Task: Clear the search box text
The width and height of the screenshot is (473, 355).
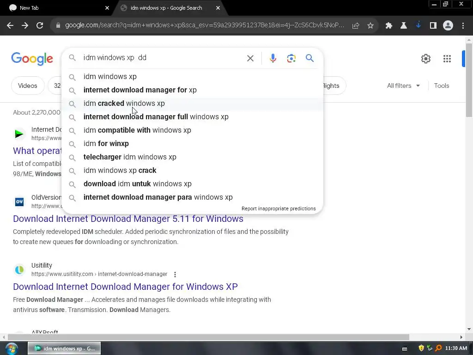Action: 250,58
